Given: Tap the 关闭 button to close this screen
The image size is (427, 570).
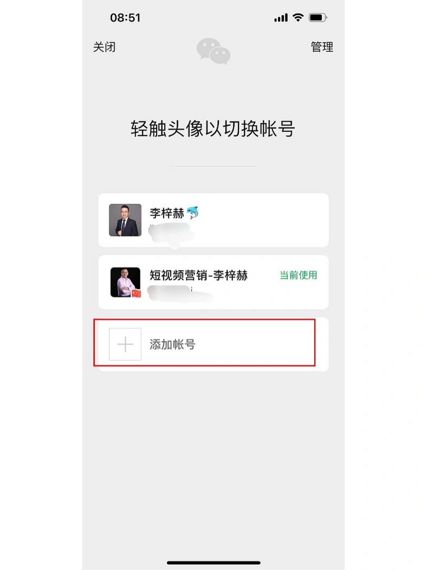Looking at the screenshot, I should [x=105, y=47].
